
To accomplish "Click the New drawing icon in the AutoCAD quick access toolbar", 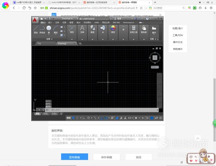I will [42, 19].
